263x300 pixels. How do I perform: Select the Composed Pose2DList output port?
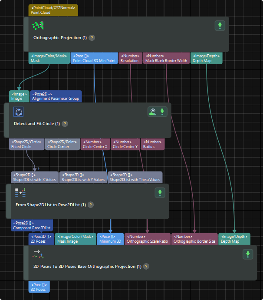pyautogui.click(x=32, y=225)
